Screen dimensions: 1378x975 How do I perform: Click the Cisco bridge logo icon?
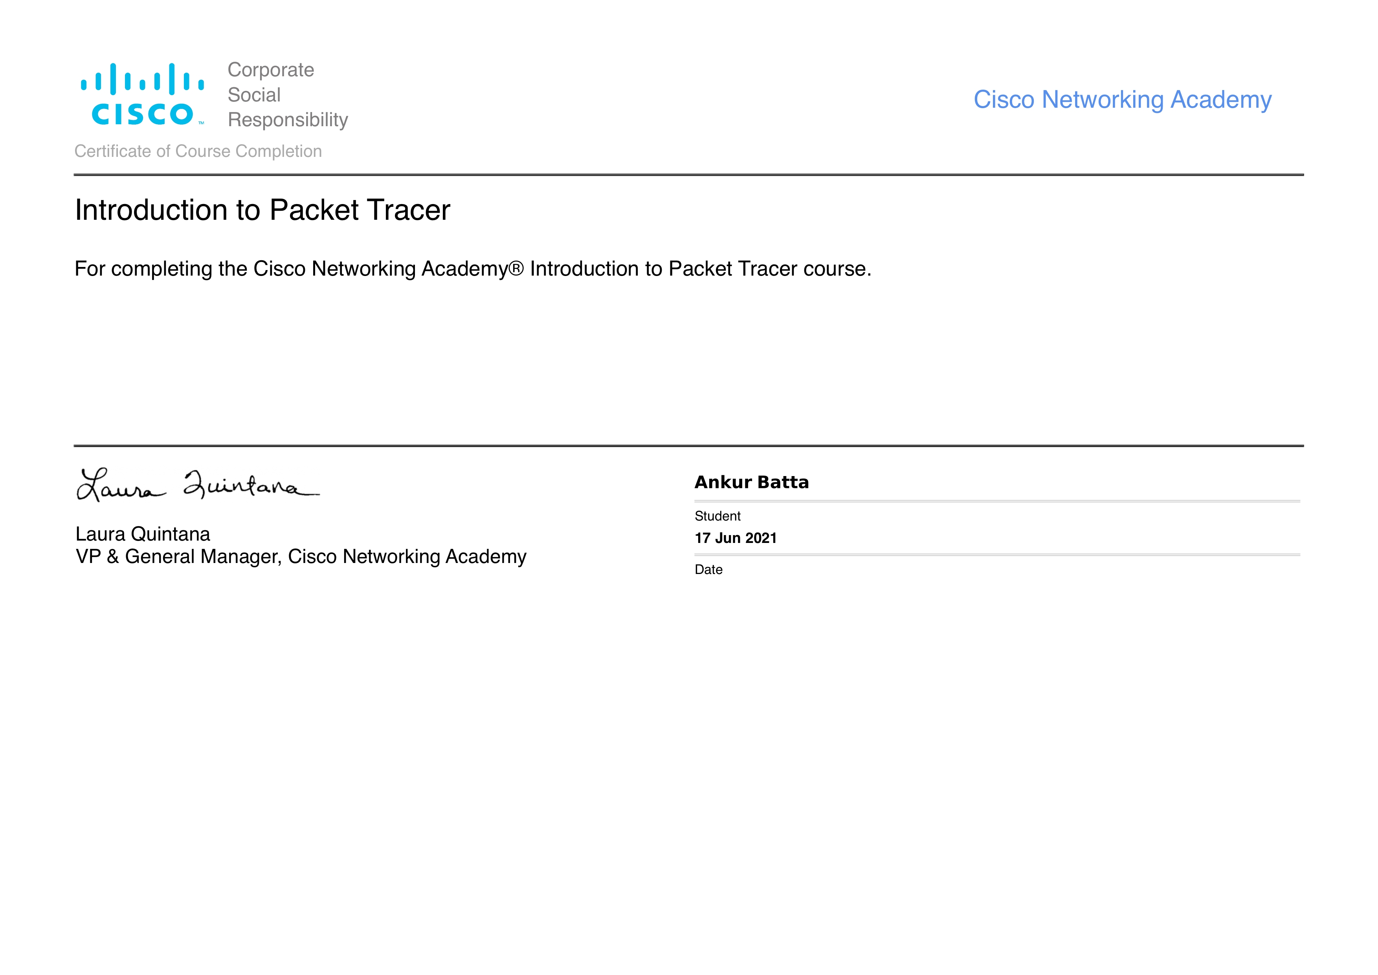pyautogui.click(x=142, y=79)
